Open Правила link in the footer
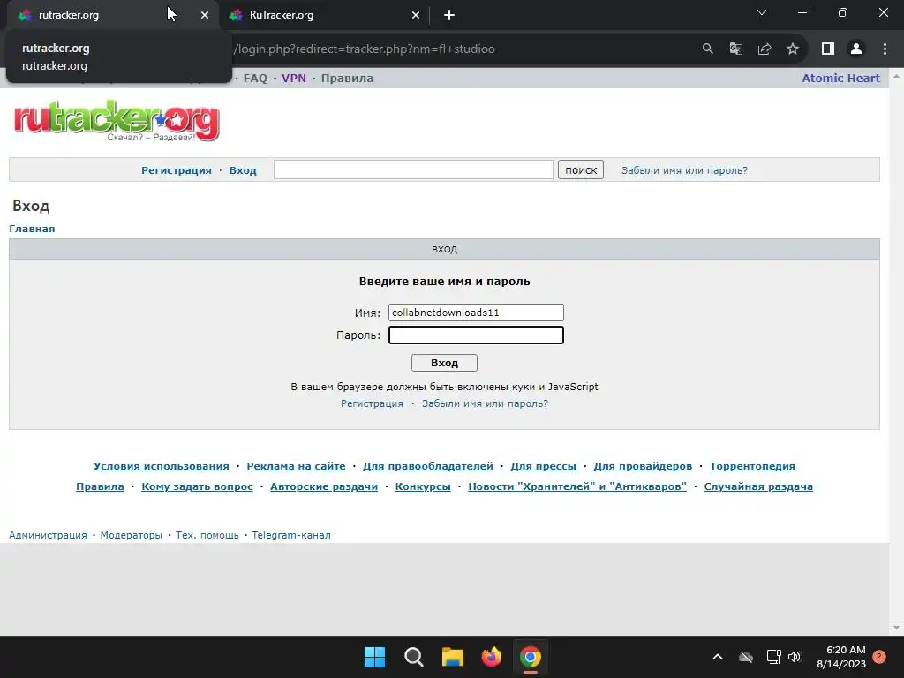The image size is (904, 678). tap(100, 486)
